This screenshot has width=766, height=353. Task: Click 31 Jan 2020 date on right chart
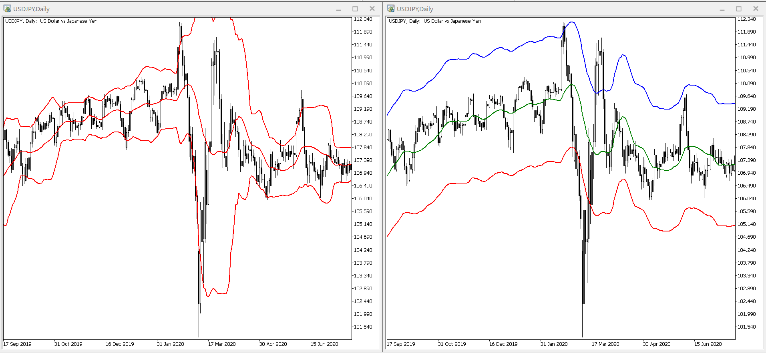coord(554,344)
